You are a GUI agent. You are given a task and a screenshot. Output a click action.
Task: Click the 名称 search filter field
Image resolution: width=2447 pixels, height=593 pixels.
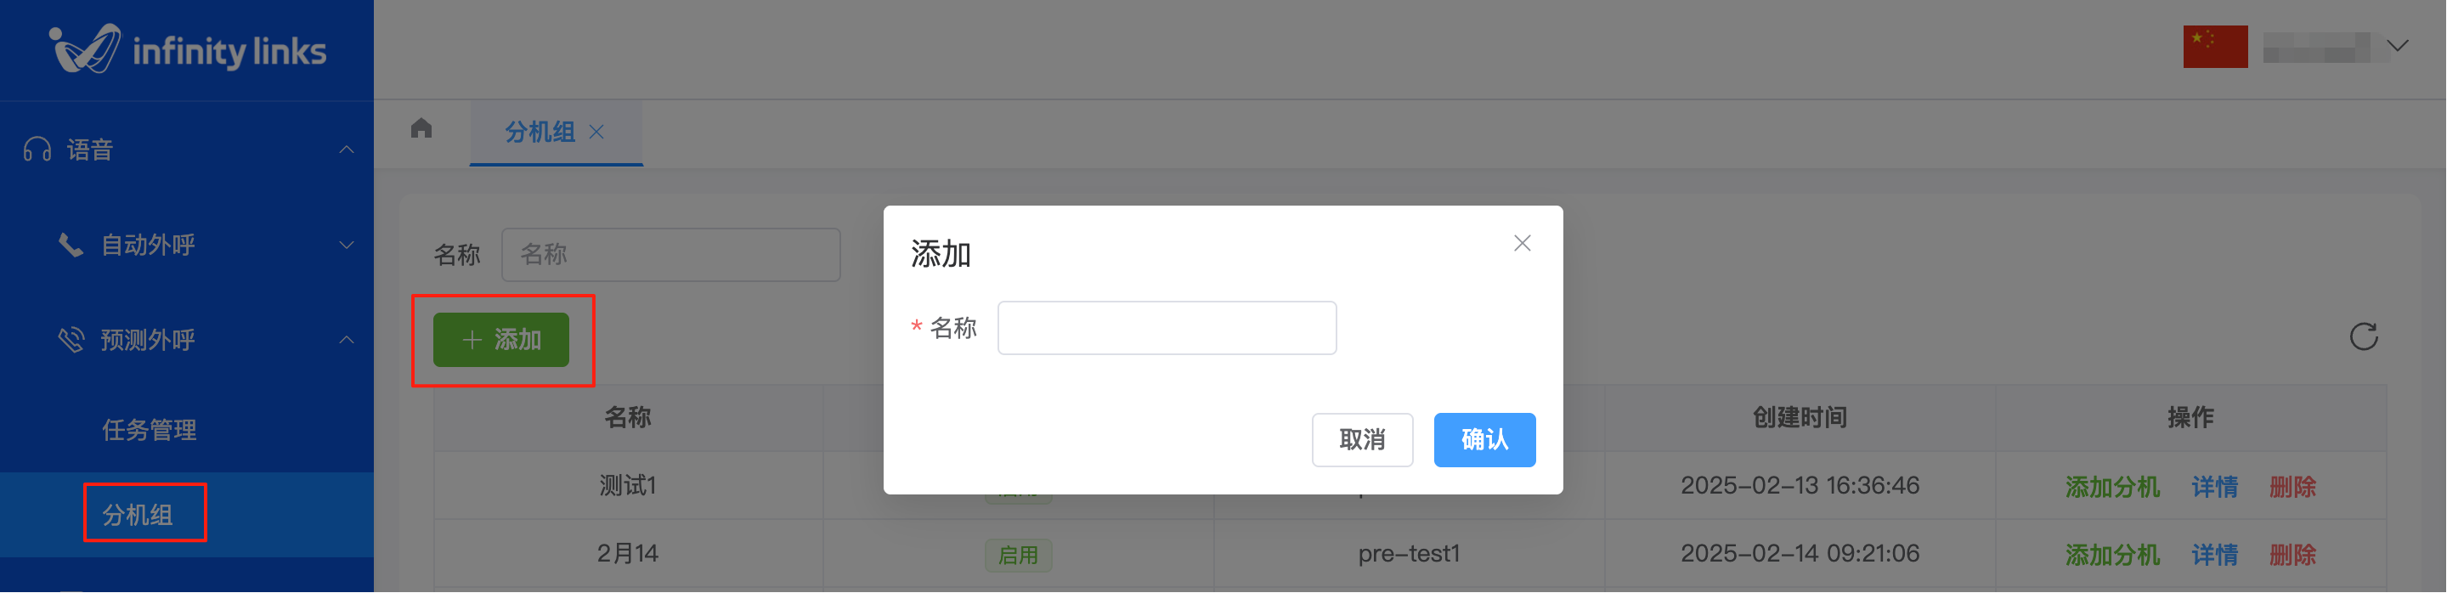point(670,255)
